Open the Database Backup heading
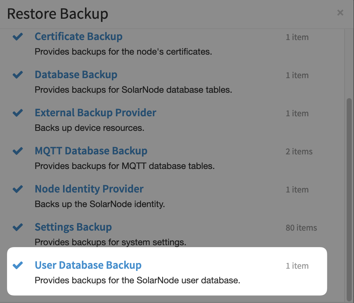 76,75
